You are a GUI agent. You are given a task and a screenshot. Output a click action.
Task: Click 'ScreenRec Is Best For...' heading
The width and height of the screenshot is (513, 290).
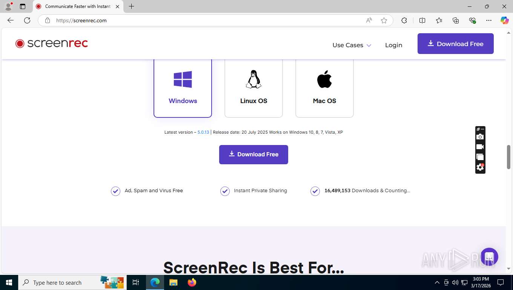[x=253, y=267]
